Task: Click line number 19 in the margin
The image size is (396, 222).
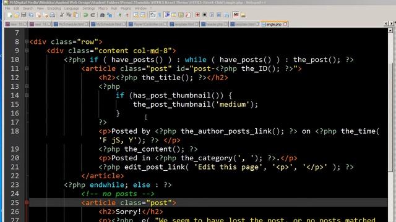Action: pos(15,149)
